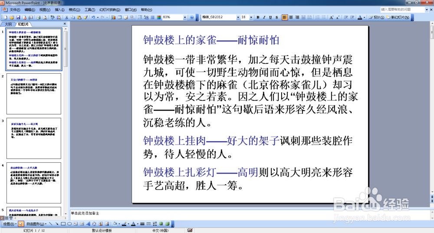Open the 文件(F) menu

click(x=15, y=10)
